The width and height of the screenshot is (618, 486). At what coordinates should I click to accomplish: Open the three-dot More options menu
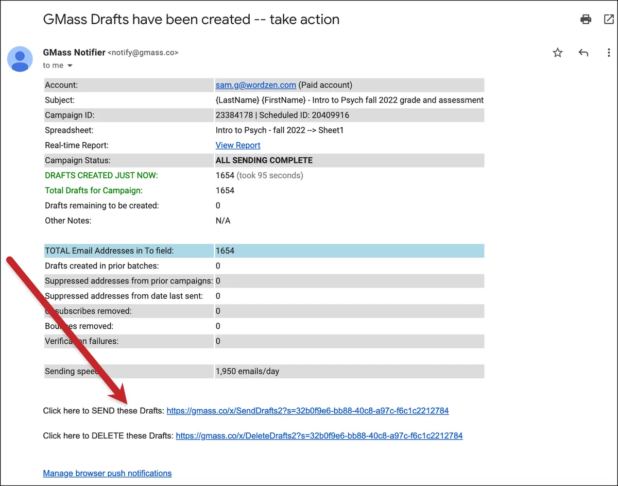[x=609, y=53]
